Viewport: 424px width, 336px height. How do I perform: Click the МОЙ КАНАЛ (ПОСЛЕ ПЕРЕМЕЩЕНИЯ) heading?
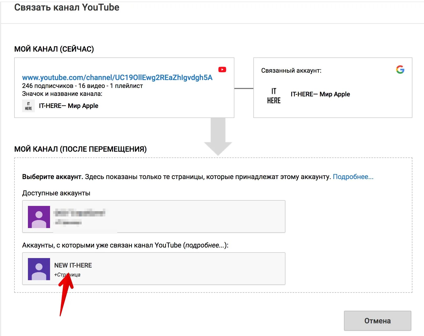click(80, 149)
